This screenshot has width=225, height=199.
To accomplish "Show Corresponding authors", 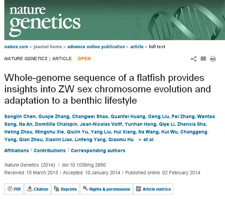I will tap(98, 151).
